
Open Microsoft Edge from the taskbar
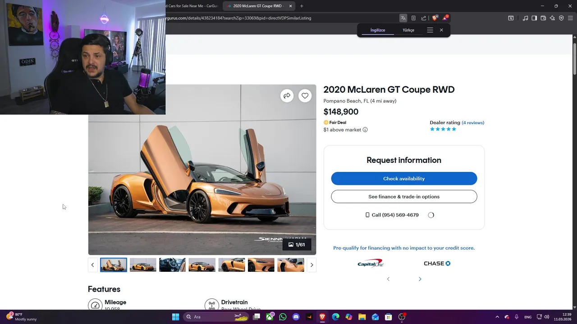pyautogui.click(x=335, y=317)
